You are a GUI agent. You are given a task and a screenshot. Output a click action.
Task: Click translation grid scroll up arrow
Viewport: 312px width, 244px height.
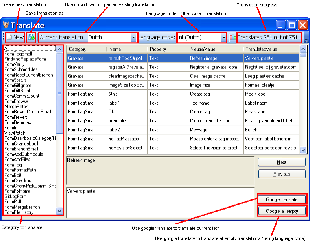click(x=303, y=49)
